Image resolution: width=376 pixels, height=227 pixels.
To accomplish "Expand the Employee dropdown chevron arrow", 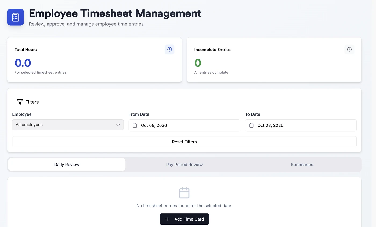I will (x=118, y=125).
